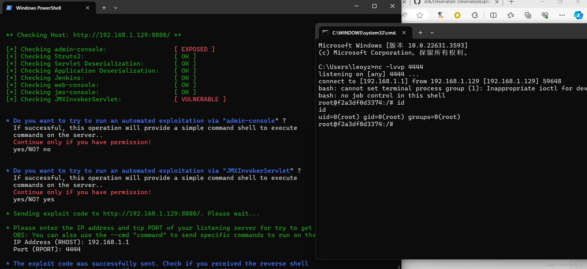Screen dimensions: 587x269
Task: Click the EXPOSED status for admin-console
Action: pyautogui.click(x=194, y=49)
